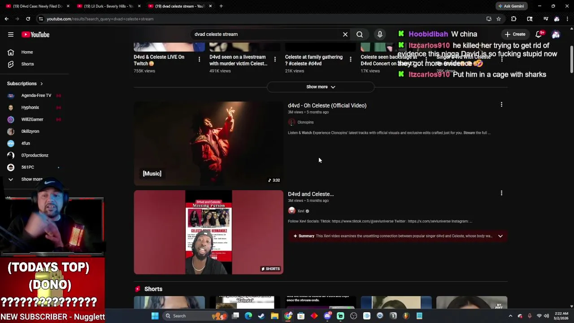Open the 07productionz channel subscription
The height and width of the screenshot is (323, 574).
[34, 155]
